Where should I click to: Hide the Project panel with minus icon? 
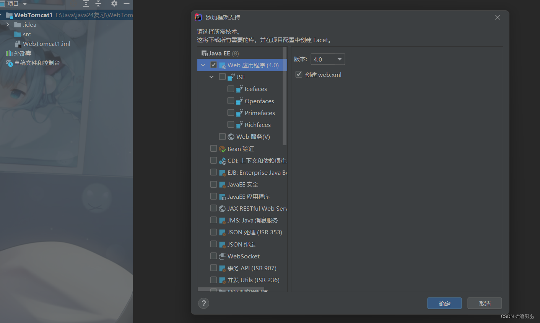[127, 3]
